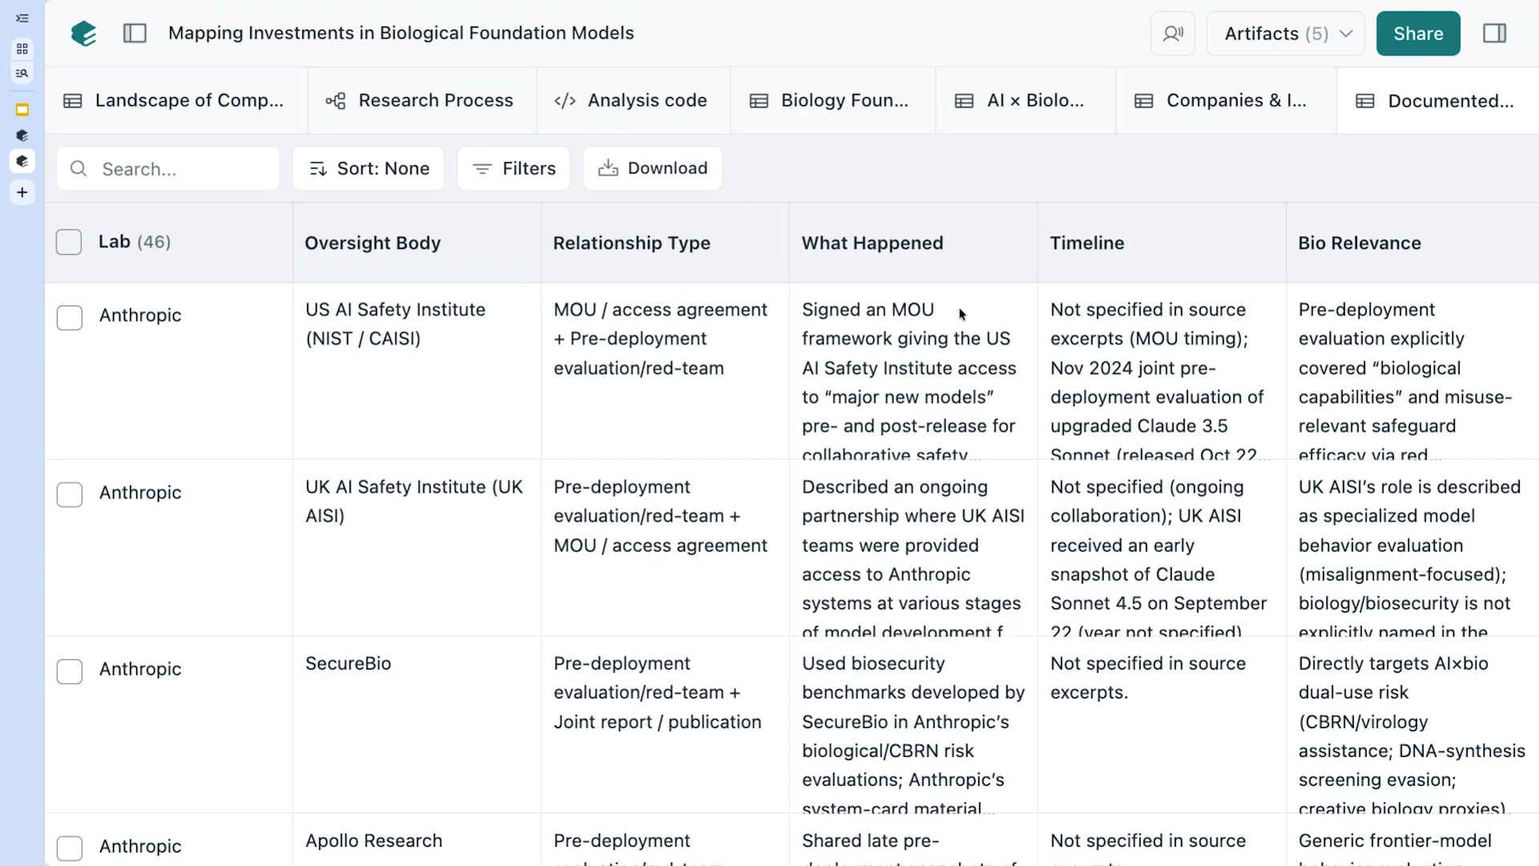Open the grid apps view icon

pyautogui.click(x=22, y=49)
